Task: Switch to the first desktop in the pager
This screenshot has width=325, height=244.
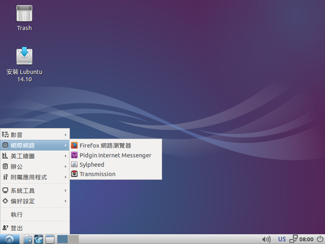Action: coord(62,239)
